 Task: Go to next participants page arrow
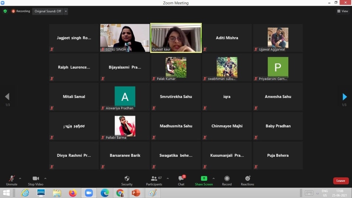345,97
